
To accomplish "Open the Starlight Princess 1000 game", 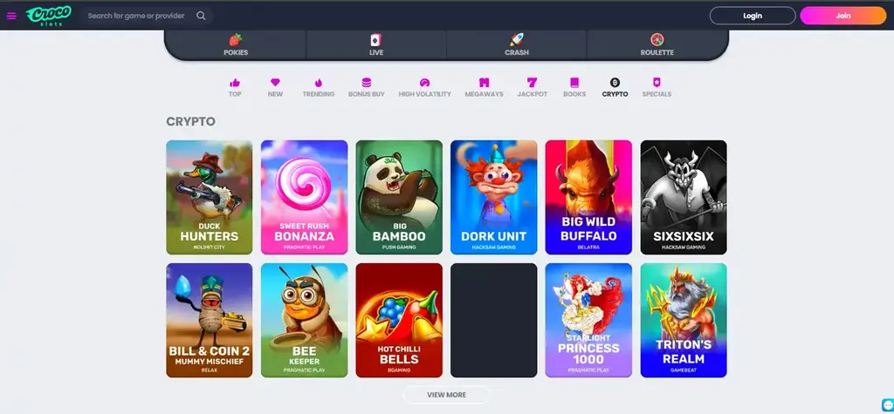I will coord(588,320).
